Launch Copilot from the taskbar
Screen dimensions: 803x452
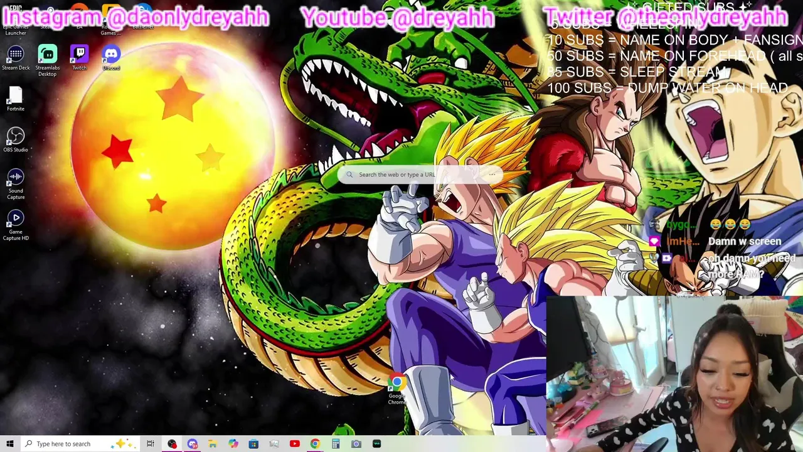point(233,444)
